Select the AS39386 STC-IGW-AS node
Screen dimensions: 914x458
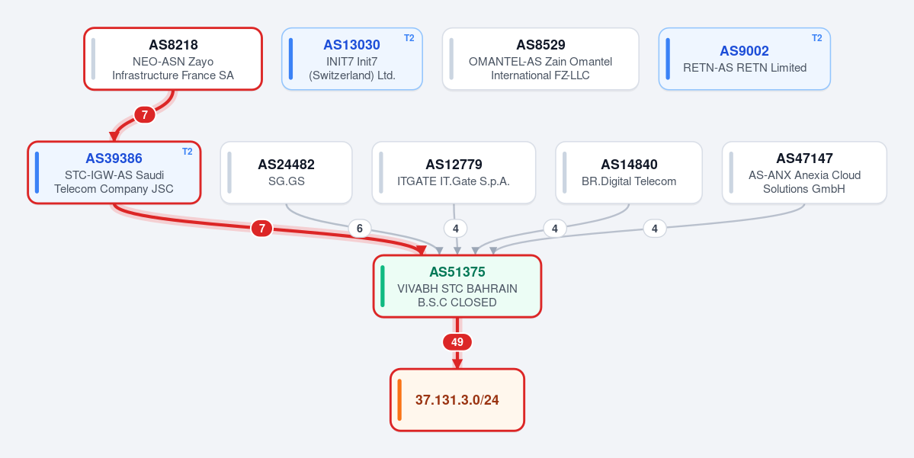point(114,172)
